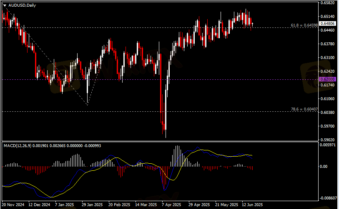This screenshot has width=339, height=209.
Task: Click the 0.59020 price axis label
Action: 328,140
